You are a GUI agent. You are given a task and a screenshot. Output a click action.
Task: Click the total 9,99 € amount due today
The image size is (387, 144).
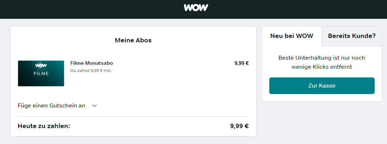pos(239,126)
